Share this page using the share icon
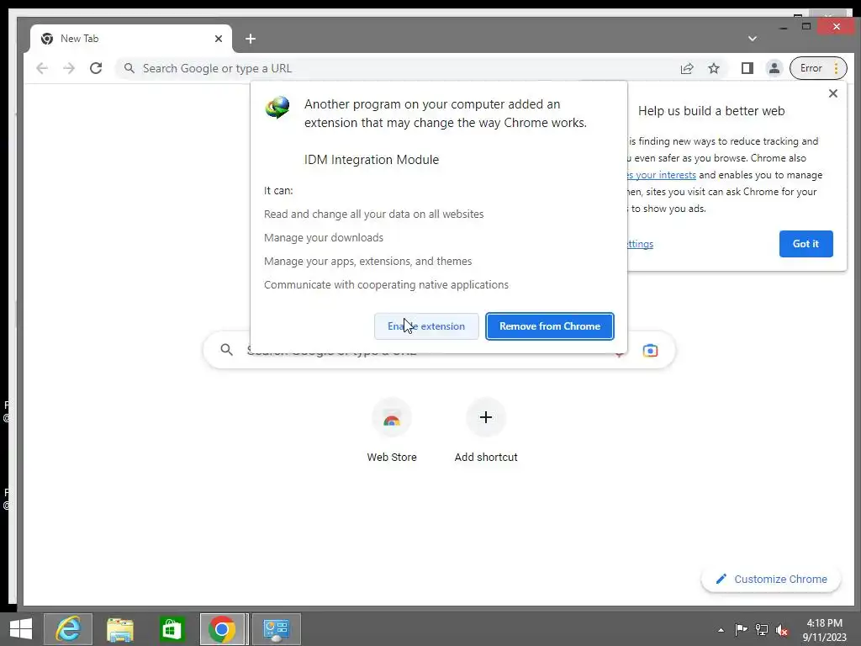 pos(687,68)
